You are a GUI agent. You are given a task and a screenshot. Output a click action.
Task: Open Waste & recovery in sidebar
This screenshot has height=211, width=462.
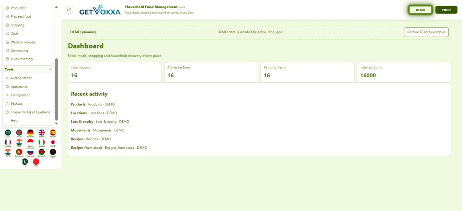click(x=23, y=42)
